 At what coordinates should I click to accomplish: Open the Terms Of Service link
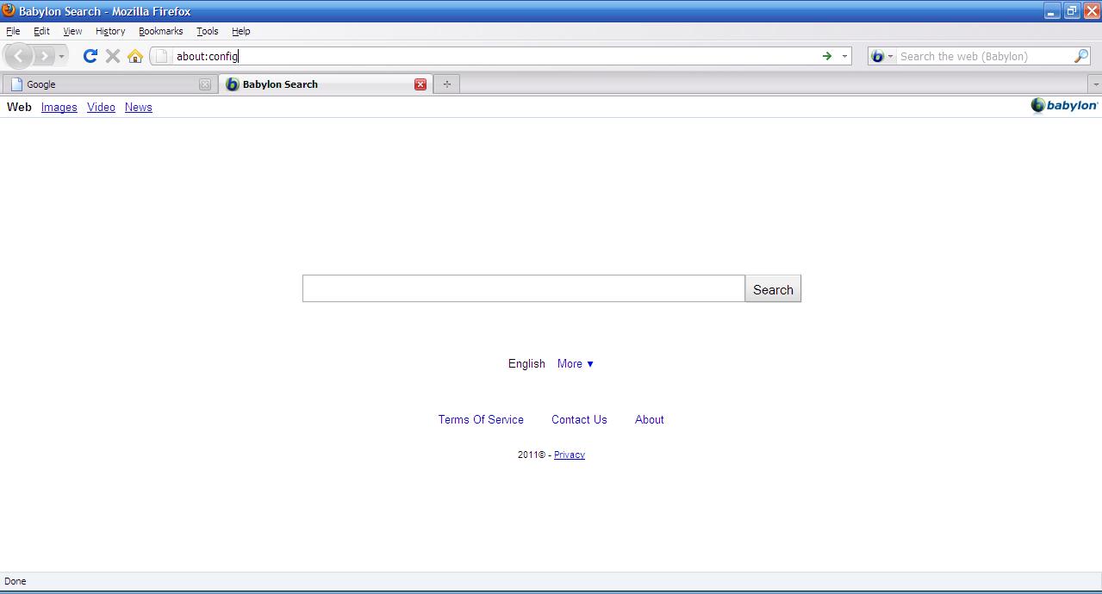coord(481,420)
